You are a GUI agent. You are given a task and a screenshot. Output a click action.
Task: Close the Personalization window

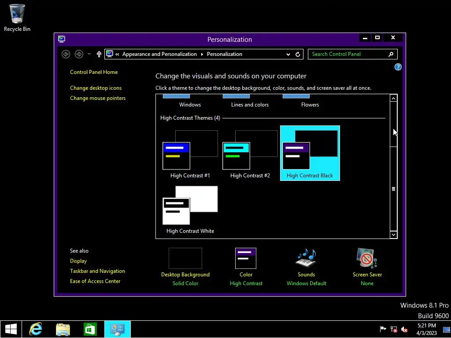coord(393,38)
